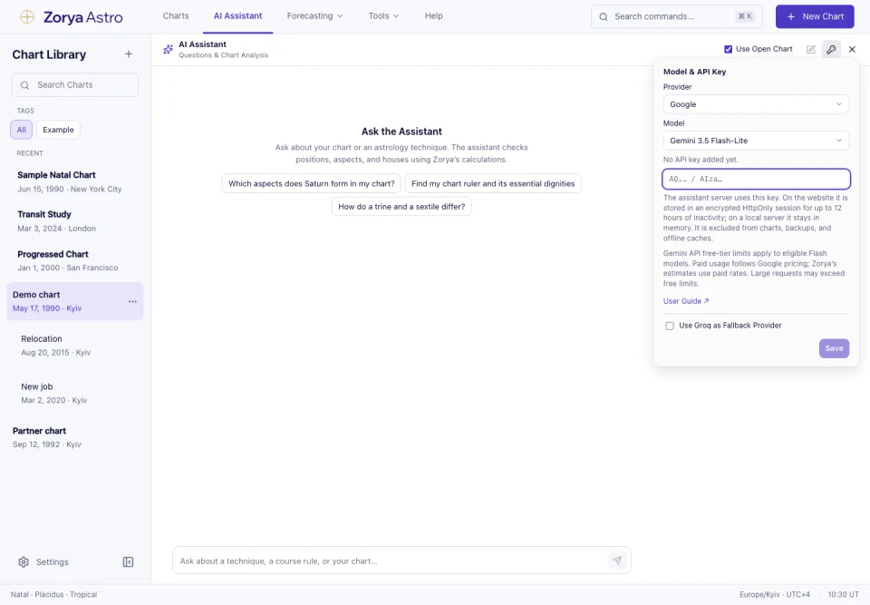The image size is (870, 605).
Task: Click the ⌘K shortcut badge
Action: coord(745,16)
